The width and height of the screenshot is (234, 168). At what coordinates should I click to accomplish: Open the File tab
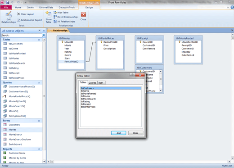6,7
